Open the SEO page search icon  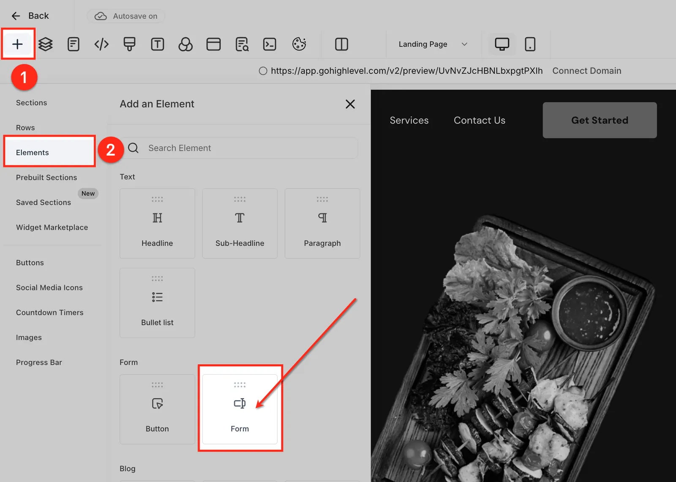pos(242,44)
